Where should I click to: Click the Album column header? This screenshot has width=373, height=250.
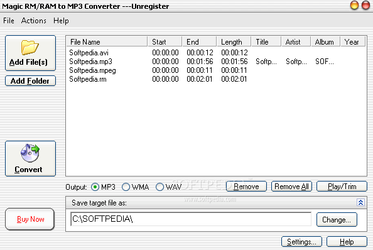[x=325, y=41]
